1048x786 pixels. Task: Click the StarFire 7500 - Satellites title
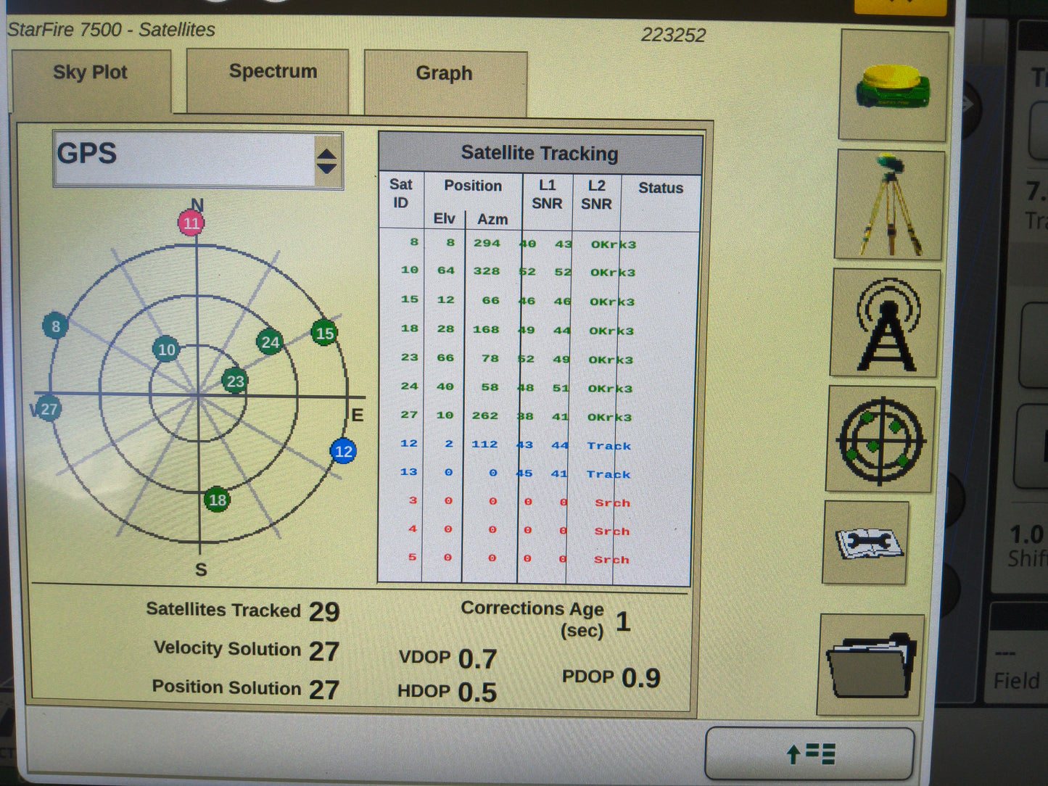(x=112, y=30)
